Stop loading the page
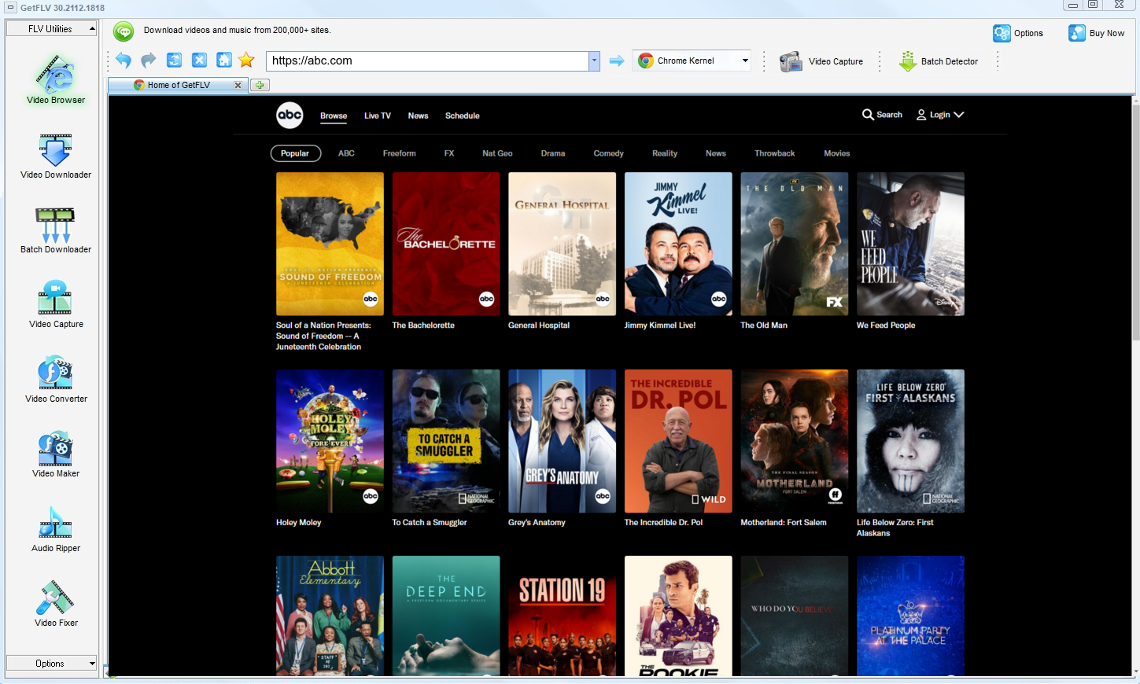The width and height of the screenshot is (1140, 684). [x=199, y=61]
